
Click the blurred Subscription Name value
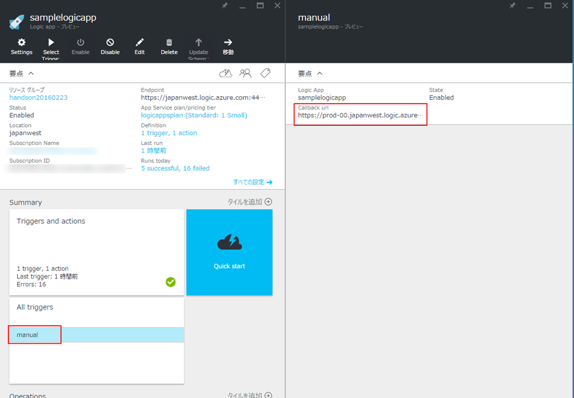pos(53,151)
